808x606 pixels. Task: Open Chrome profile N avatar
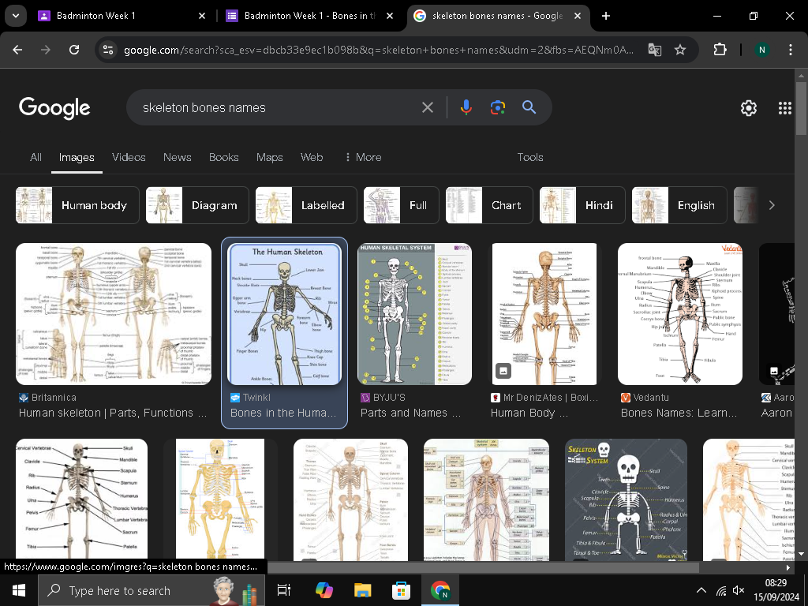761,50
